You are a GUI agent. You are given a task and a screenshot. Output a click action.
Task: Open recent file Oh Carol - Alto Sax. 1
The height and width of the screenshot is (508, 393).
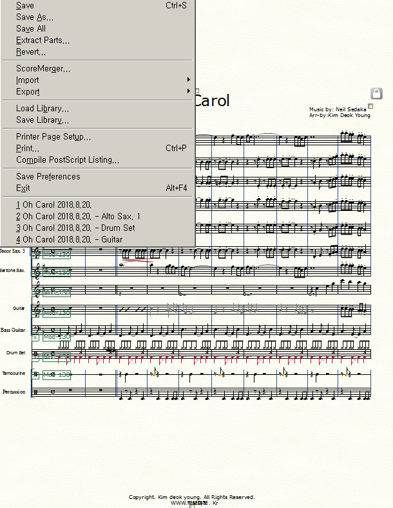pyautogui.click(x=78, y=216)
